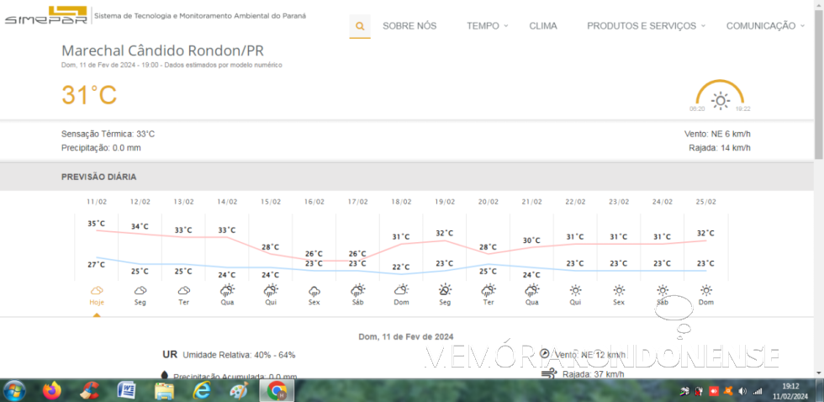Expand the TEMPO dropdown menu
Screen dimensions: 824x402
487,26
